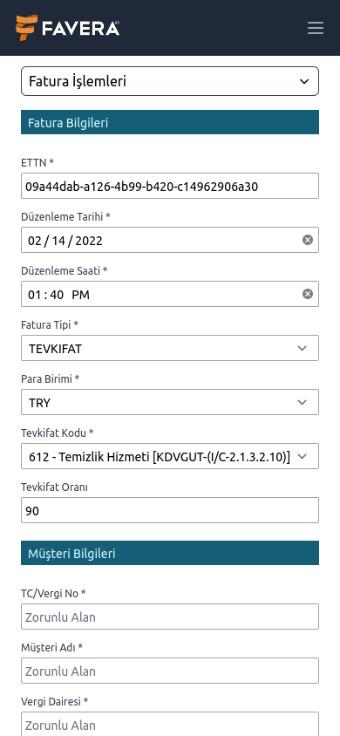Select the minutes in Düzenleme Saati
The width and height of the screenshot is (340, 736).
tap(57, 295)
